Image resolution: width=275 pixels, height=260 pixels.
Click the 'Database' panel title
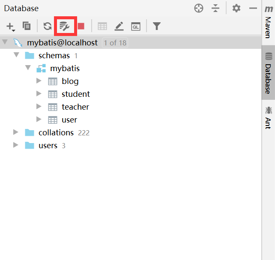click(21, 8)
